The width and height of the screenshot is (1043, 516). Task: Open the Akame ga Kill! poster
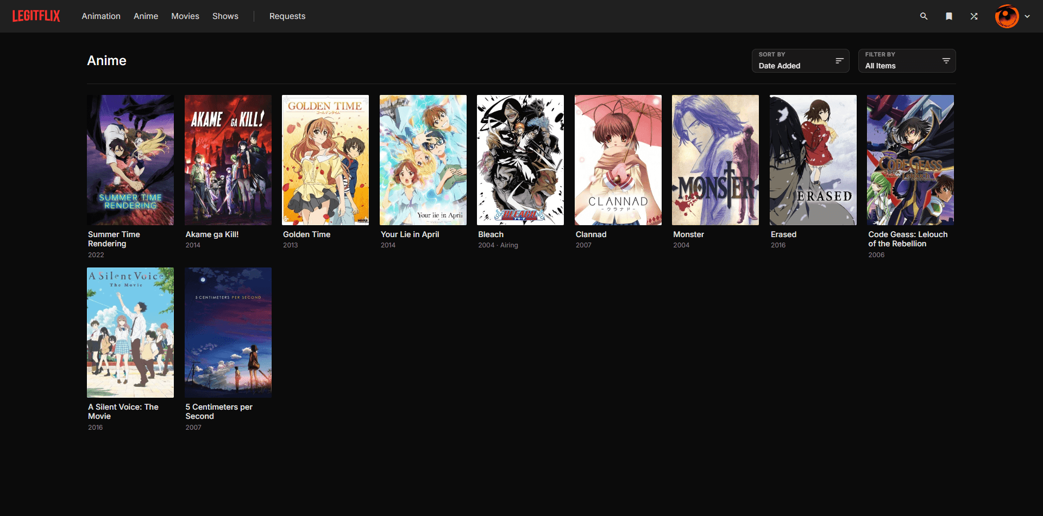click(x=228, y=160)
